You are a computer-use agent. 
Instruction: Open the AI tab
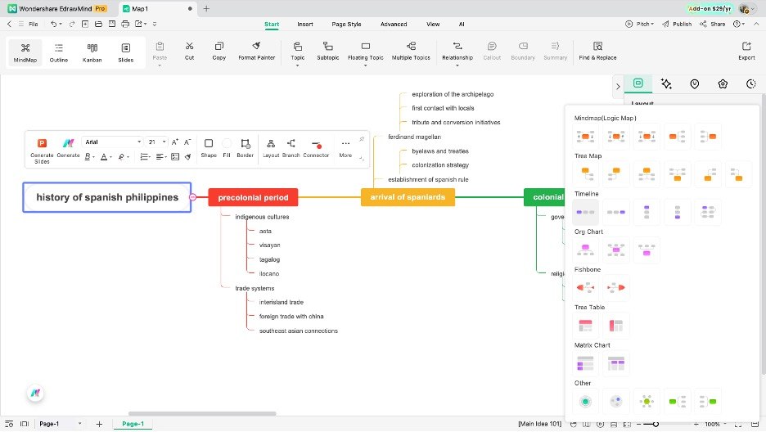coord(462,24)
